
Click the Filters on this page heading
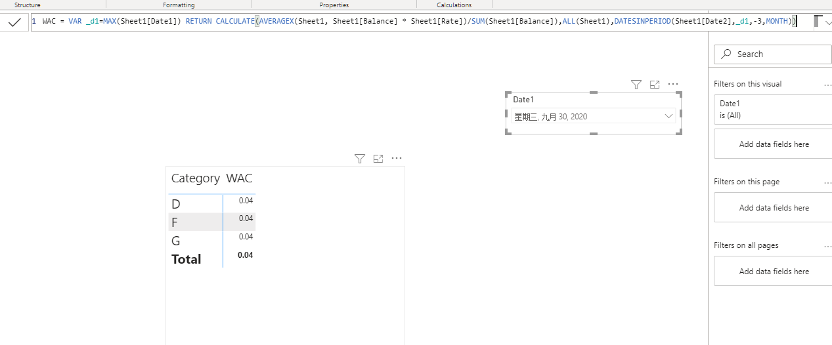(x=747, y=182)
